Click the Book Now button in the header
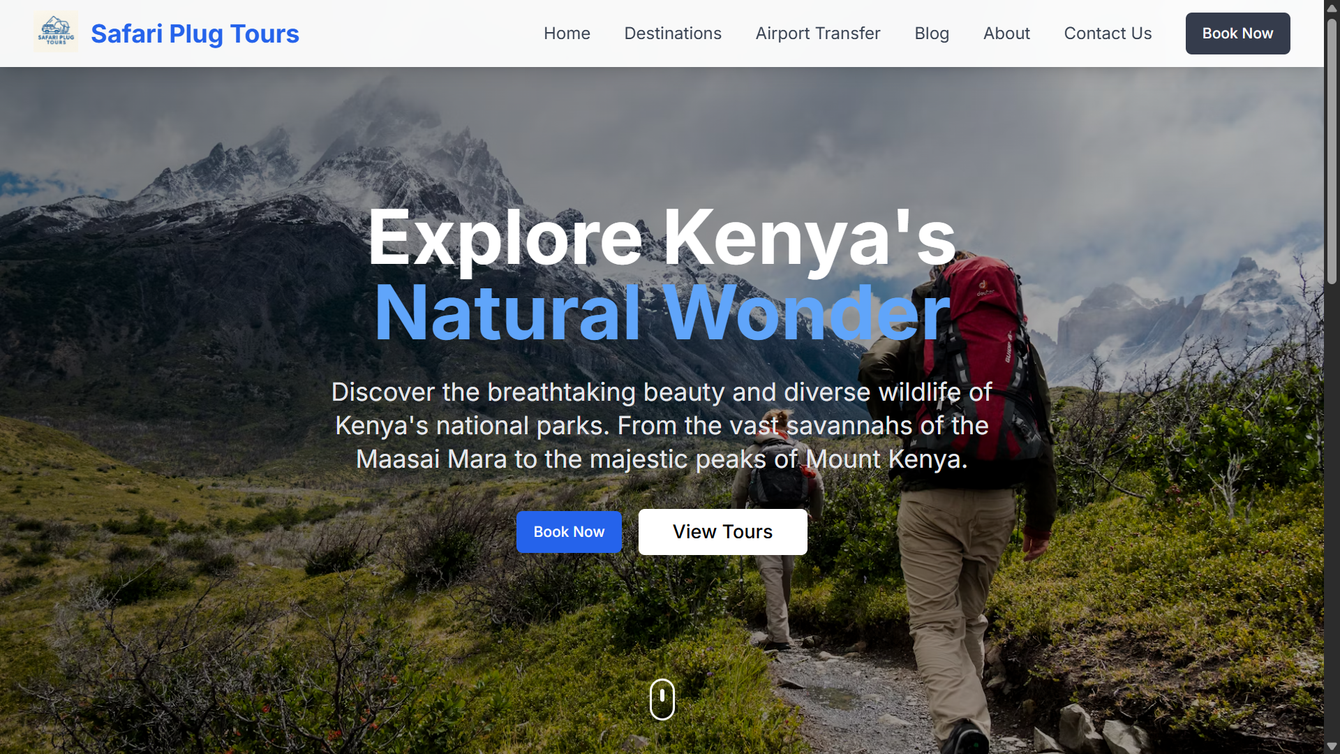Image resolution: width=1340 pixels, height=754 pixels. pos(1237,33)
